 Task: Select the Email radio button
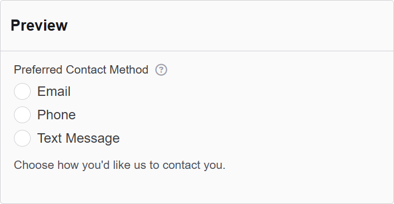(22, 91)
